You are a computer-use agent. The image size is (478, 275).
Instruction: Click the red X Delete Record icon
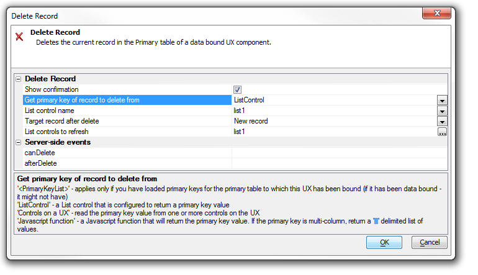19,37
